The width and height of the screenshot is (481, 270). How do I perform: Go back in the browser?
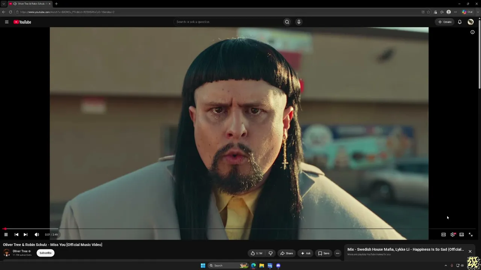pos(4,12)
